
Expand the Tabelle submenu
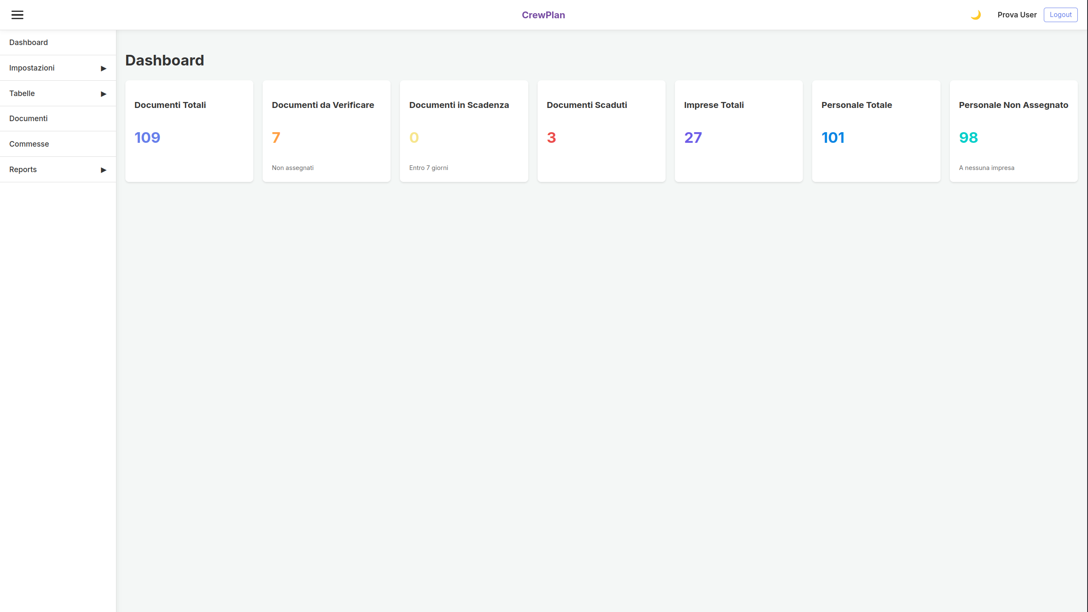point(57,93)
